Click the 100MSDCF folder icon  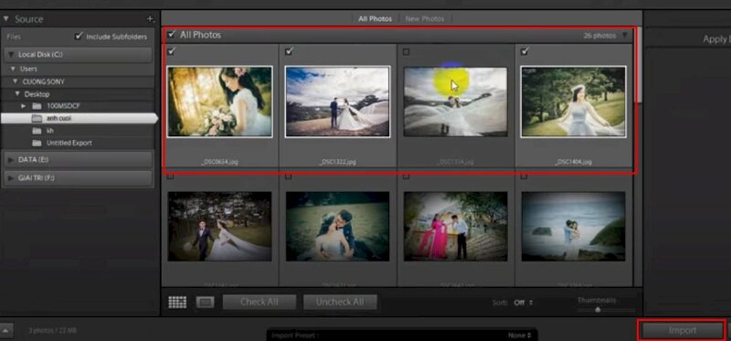[x=37, y=106]
